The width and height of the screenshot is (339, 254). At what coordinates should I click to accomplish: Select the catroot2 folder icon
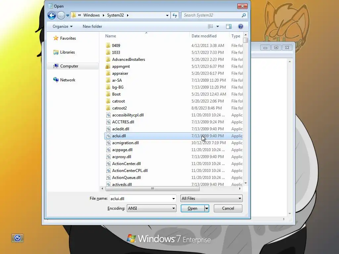[108, 108]
